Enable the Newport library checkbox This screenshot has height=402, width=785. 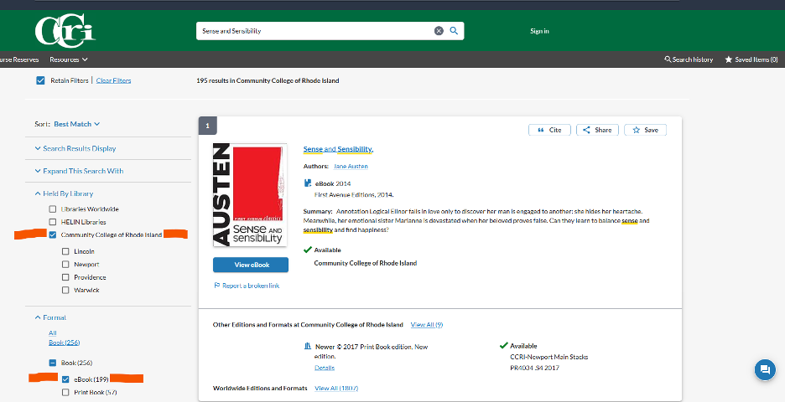click(65, 264)
